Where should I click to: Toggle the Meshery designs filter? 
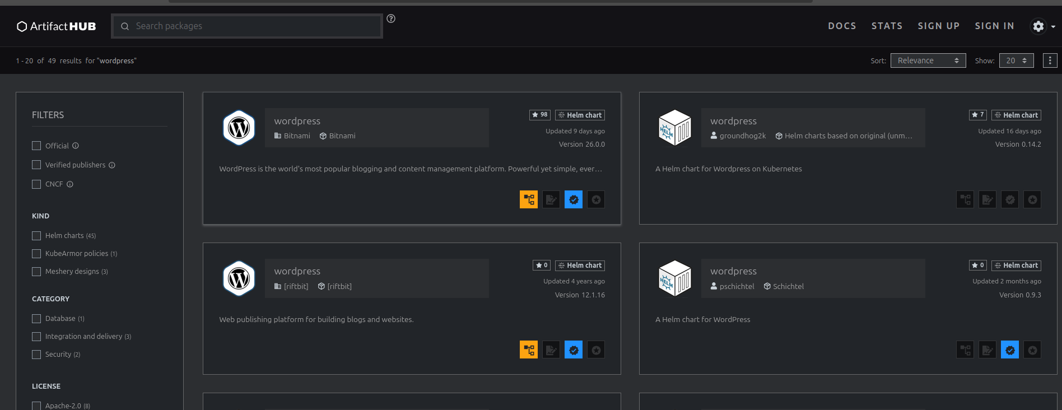tap(36, 272)
